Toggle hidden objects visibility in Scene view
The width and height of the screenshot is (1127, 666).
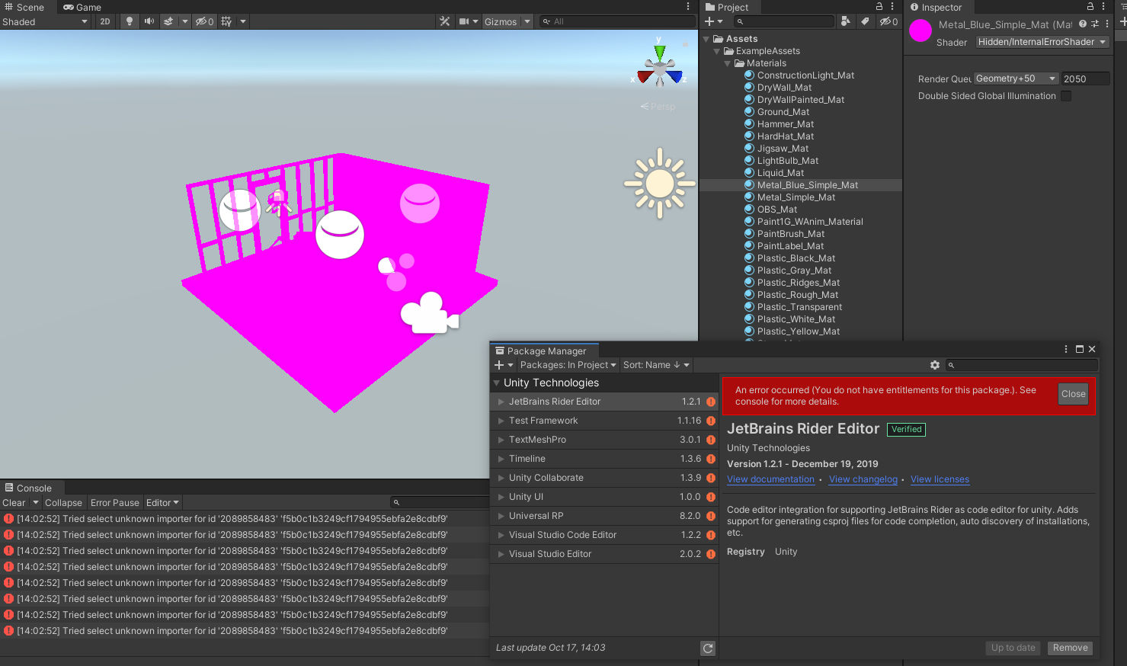tap(204, 21)
